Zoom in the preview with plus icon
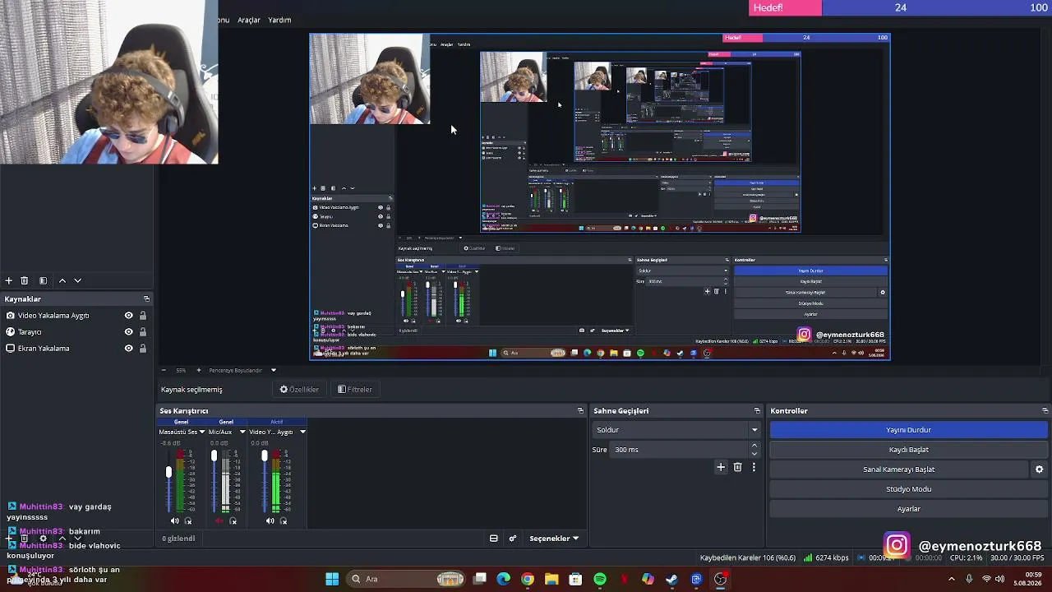Viewport: 1052px width, 592px height. point(198,370)
